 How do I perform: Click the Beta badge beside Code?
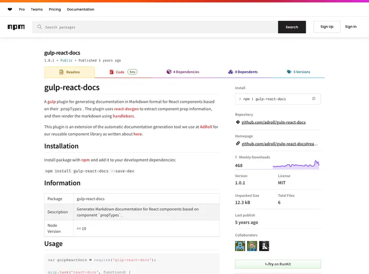[x=132, y=72]
